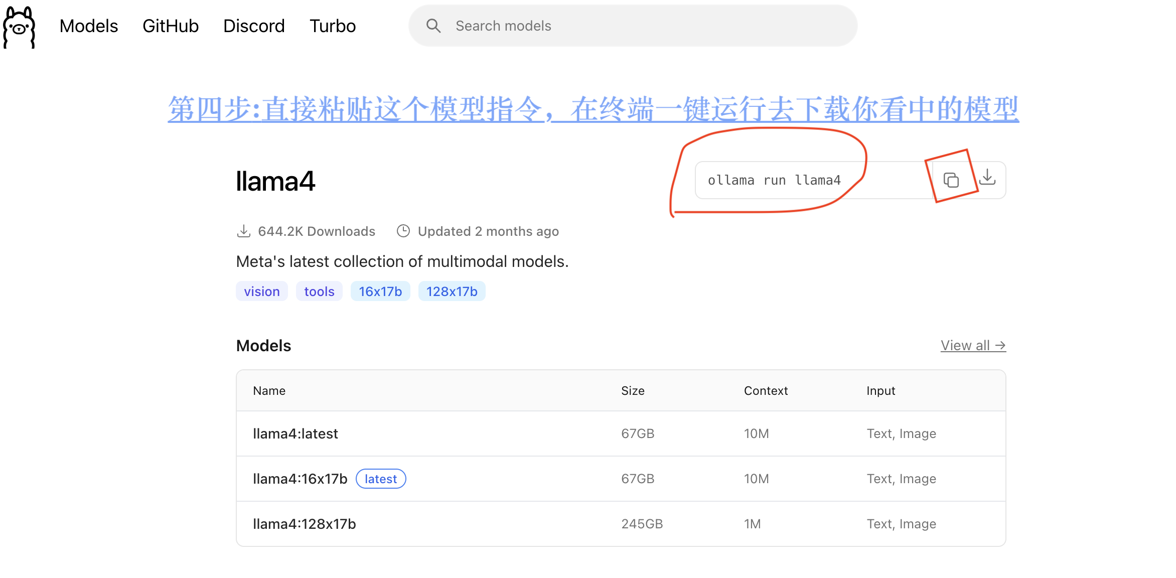Click the latest badge next to llama4:16x17b
The image size is (1176, 578).
(381, 479)
